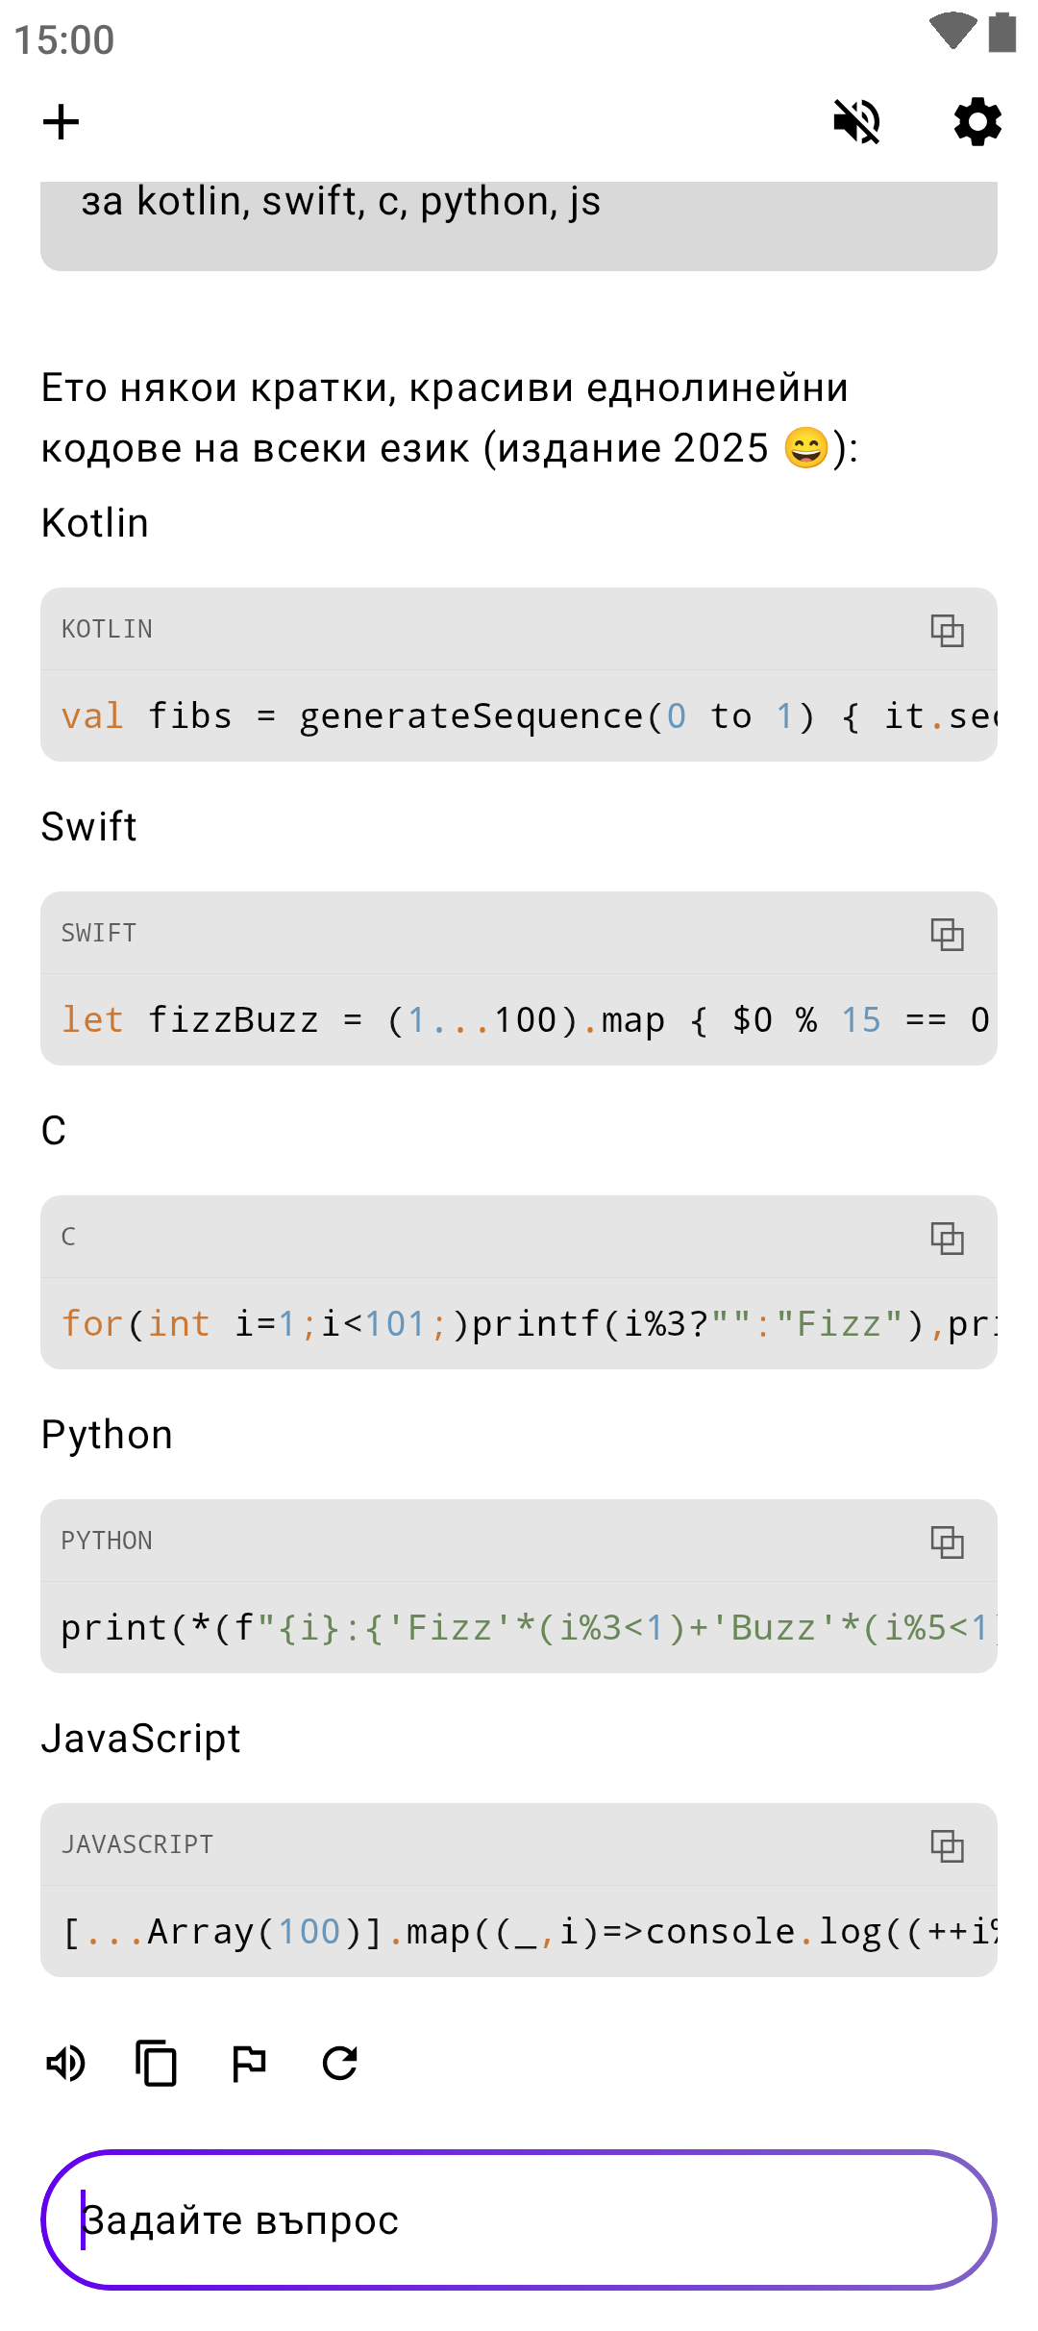Image resolution: width=1038 pixels, height=2331 pixels.
Task: Copy the JavaScript code block
Action: [947, 1845]
